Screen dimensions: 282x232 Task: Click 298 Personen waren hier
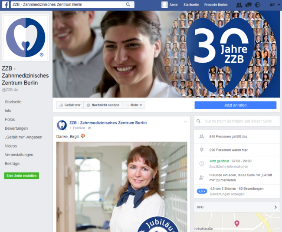tap(228, 150)
